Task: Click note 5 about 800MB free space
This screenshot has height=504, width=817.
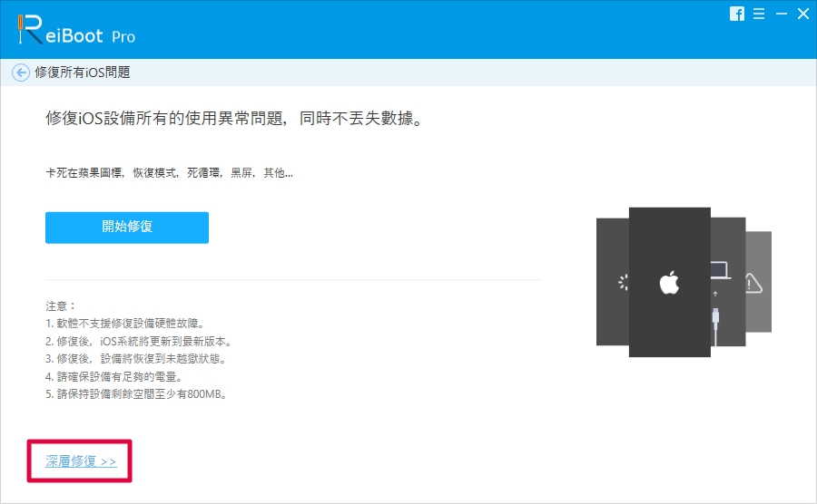Action: coord(136,394)
